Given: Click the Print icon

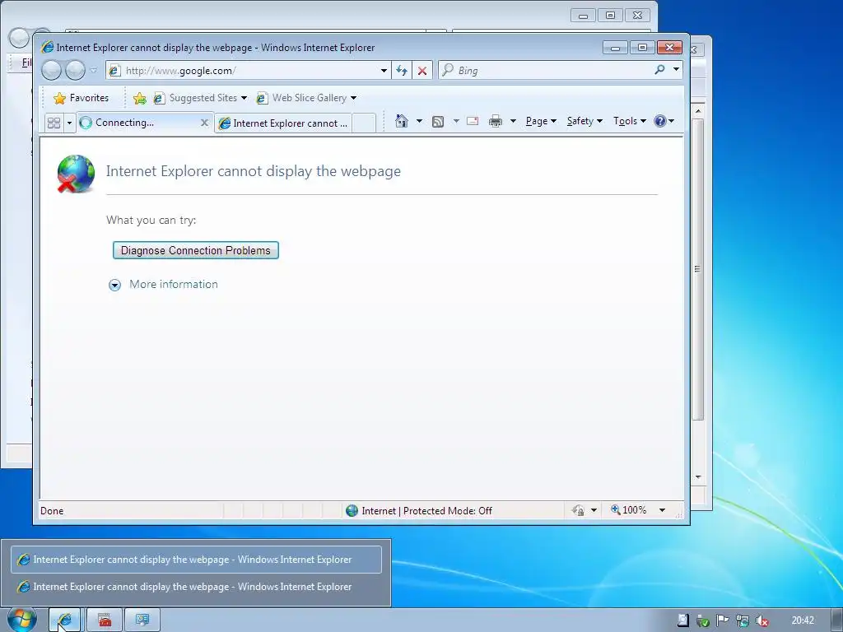Looking at the screenshot, I should click(495, 122).
